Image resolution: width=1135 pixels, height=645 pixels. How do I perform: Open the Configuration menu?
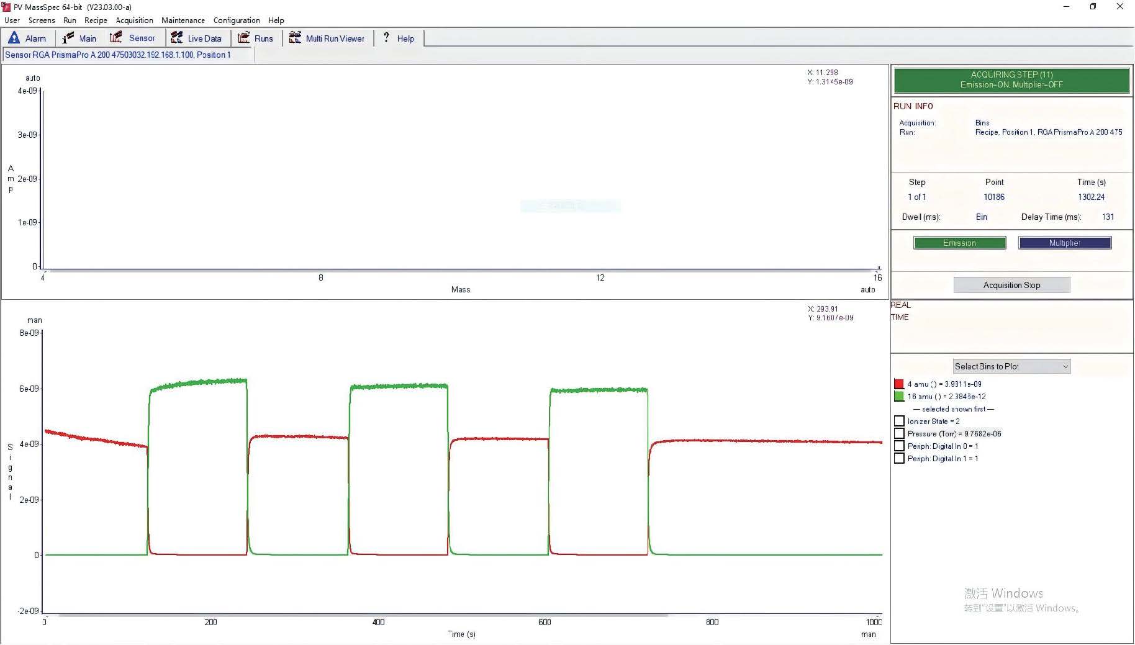click(237, 20)
